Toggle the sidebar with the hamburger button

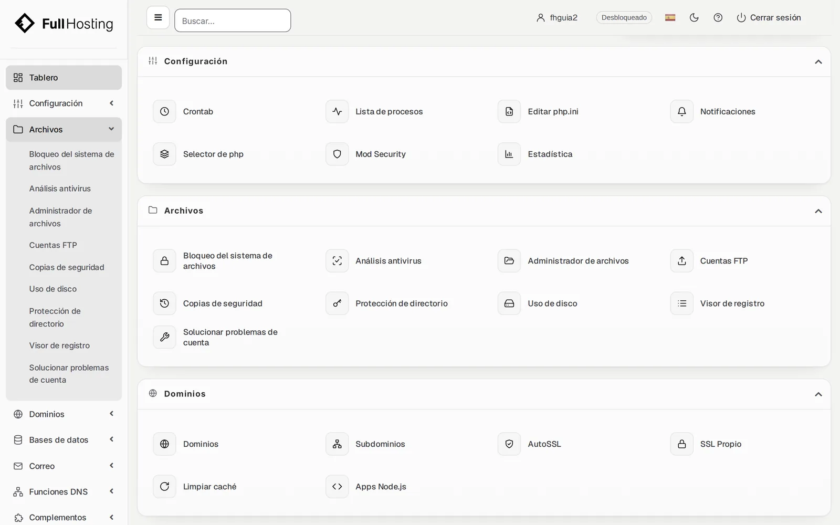158,18
